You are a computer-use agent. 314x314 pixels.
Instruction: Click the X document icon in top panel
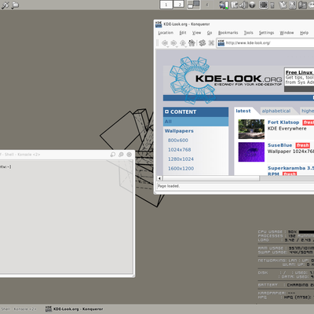coord(293,5)
